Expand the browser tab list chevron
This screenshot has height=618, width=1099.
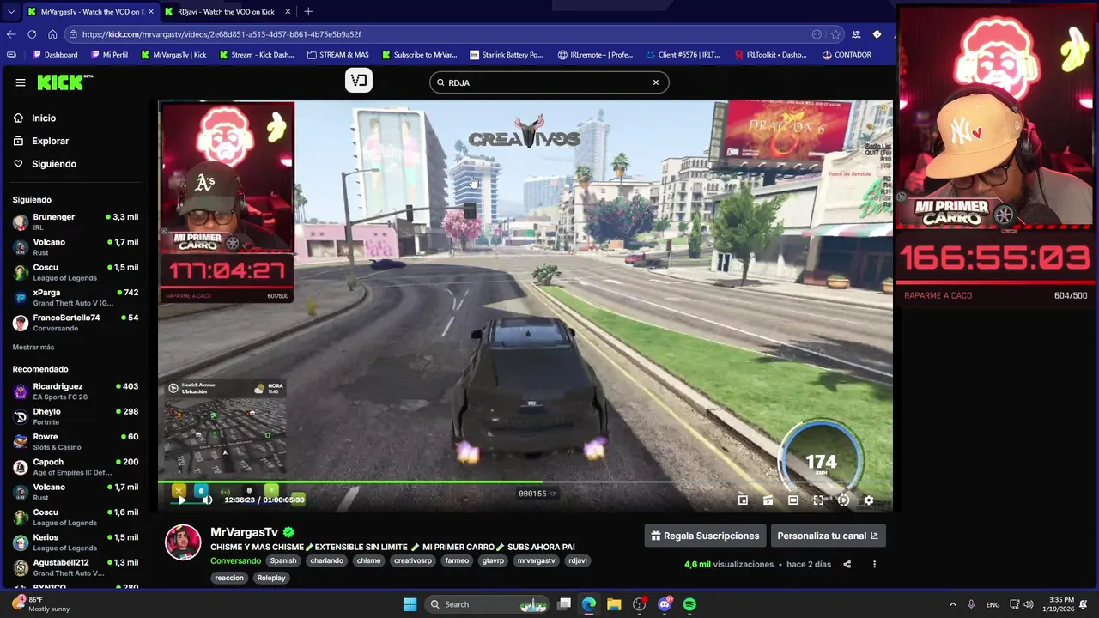click(10, 12)
